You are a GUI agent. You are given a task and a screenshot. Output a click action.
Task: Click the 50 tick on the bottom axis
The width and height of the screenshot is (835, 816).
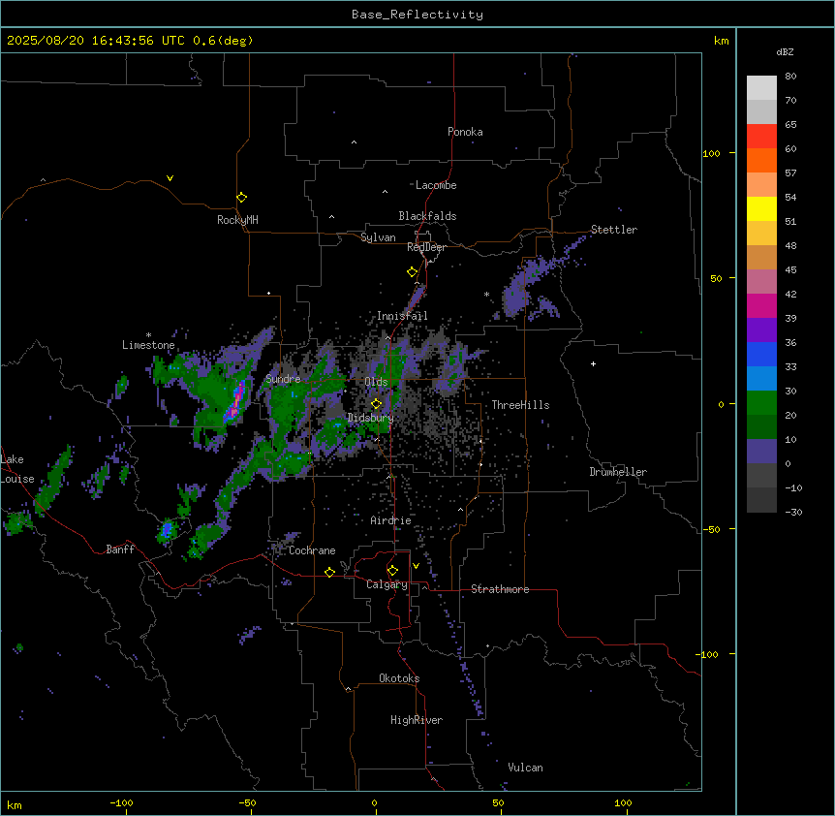coord(498,802)
